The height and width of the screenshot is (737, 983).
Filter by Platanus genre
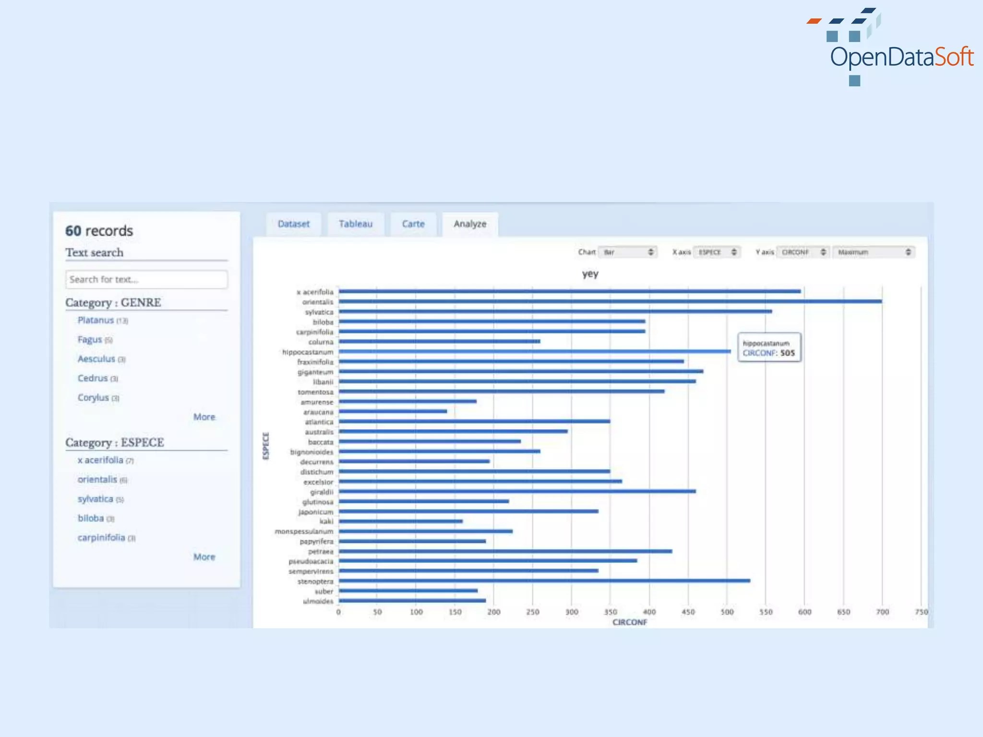coord(96,320)
